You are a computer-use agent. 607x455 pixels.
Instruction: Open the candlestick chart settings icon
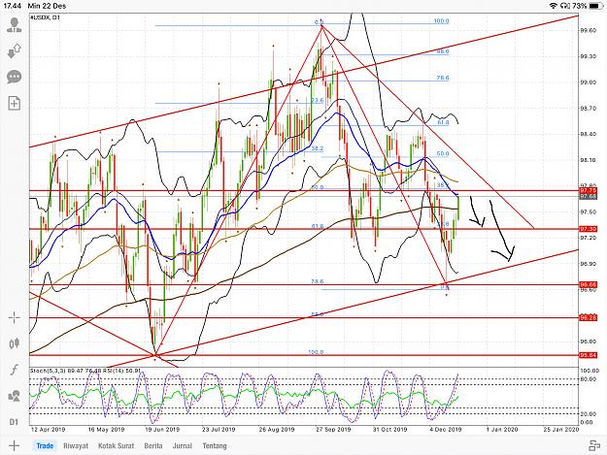(x=15, y=343)
